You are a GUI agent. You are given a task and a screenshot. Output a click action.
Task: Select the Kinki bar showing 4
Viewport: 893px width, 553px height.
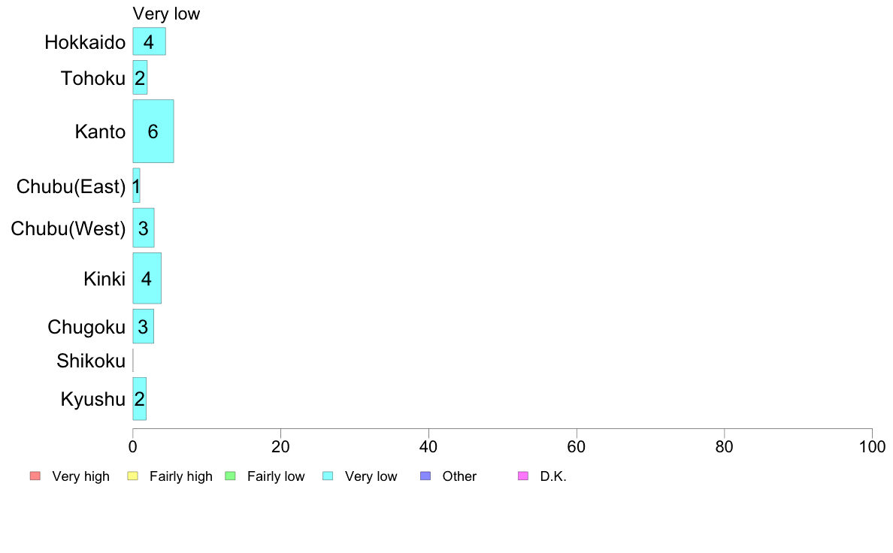pos(147,279)
